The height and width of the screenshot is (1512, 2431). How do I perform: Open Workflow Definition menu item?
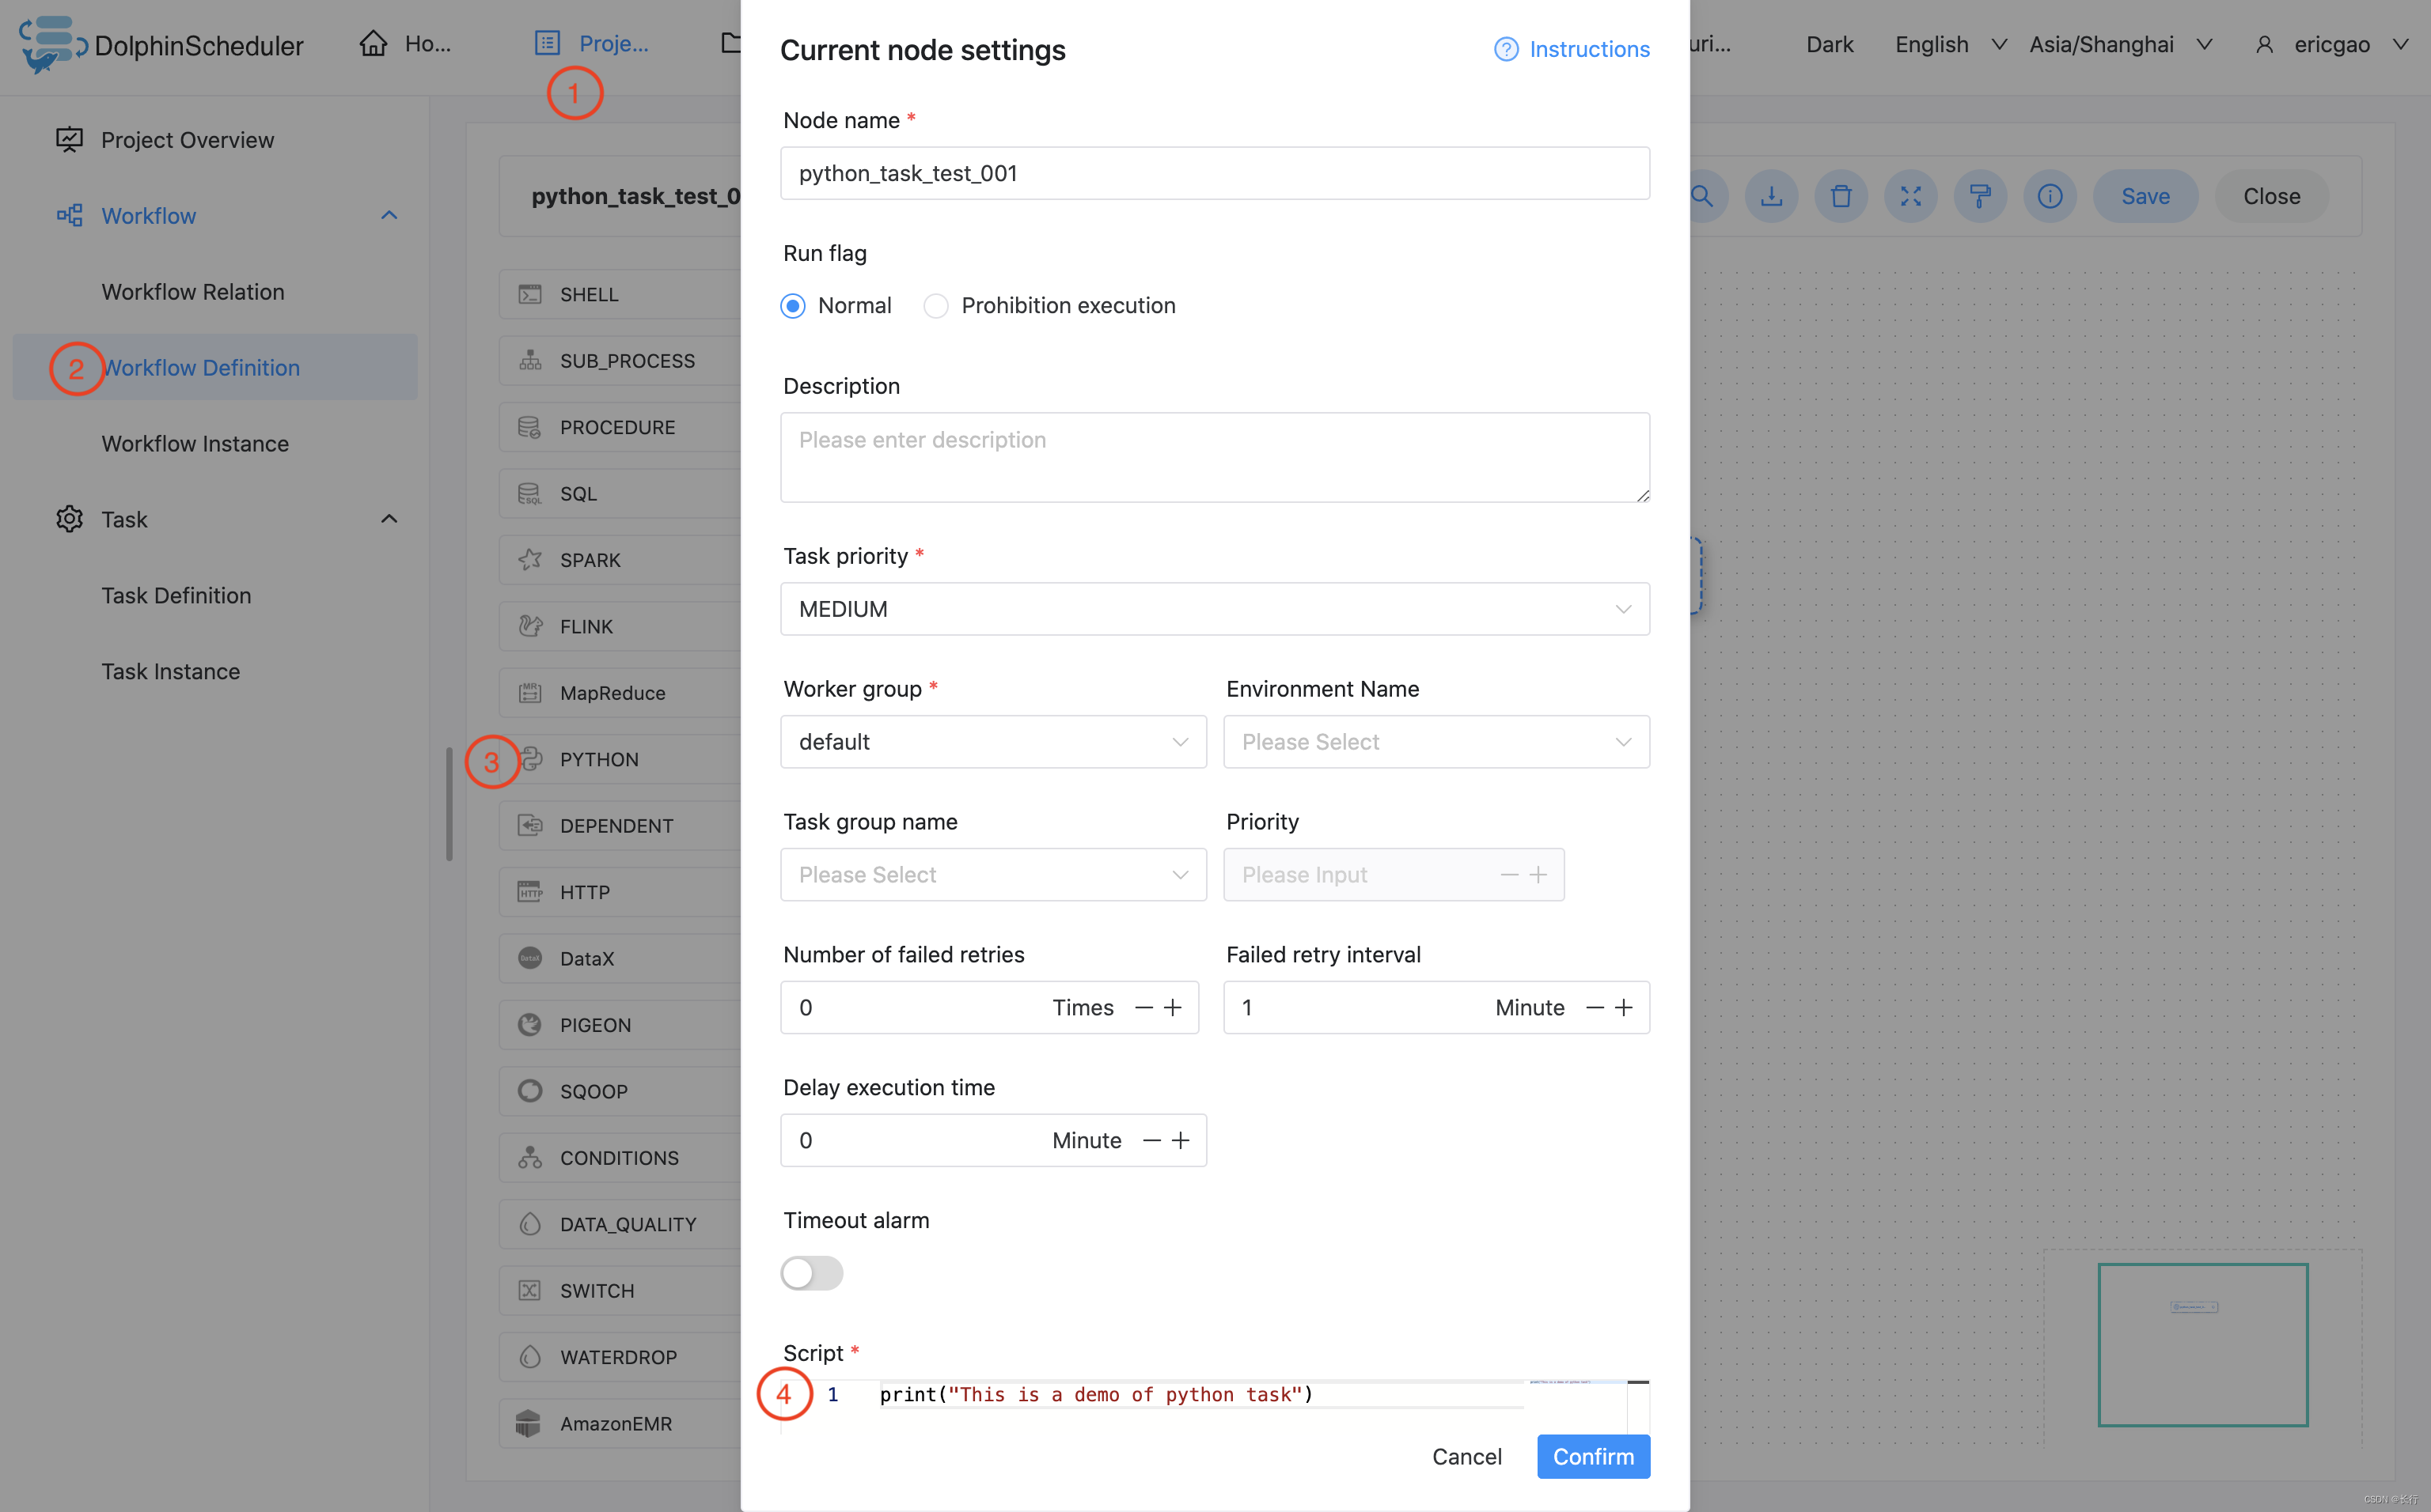pyautogui.click(x=200, y=368)
